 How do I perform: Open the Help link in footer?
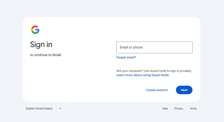click(165, 109)
